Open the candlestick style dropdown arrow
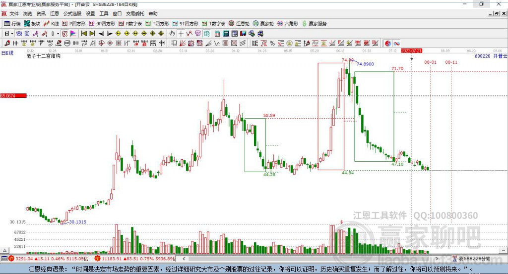Viewport: 508px width, 274px height. tap(58, 34)
